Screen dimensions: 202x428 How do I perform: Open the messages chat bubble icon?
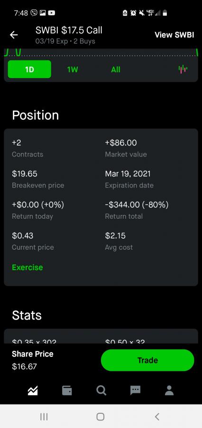pos(135,391)
